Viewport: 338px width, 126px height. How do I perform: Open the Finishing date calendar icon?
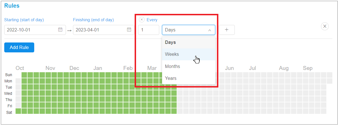pos(129,30)
